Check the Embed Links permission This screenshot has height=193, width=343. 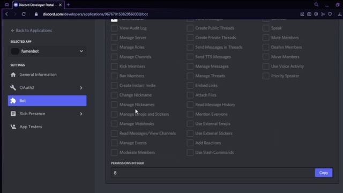click(x=190, y=86)
